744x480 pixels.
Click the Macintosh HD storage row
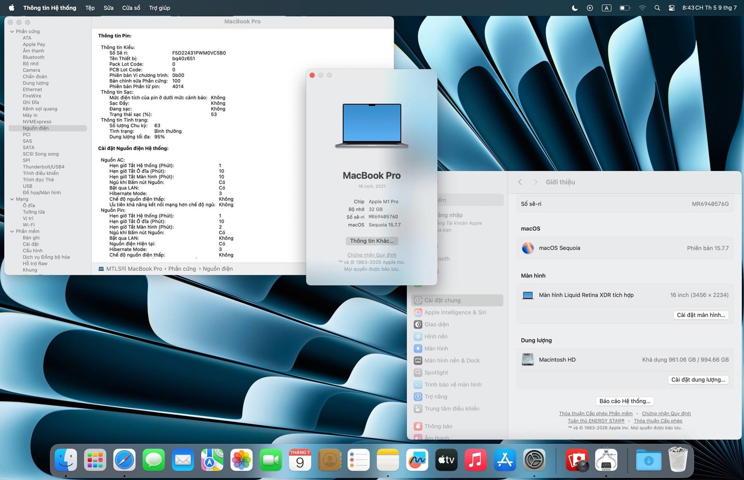click(625, 360)
